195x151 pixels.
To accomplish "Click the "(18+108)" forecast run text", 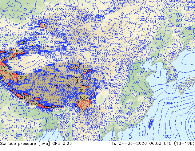I will [x=184, y=144].
